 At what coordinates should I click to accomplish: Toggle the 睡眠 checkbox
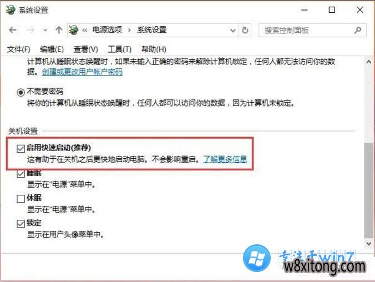tap(21, 174)
